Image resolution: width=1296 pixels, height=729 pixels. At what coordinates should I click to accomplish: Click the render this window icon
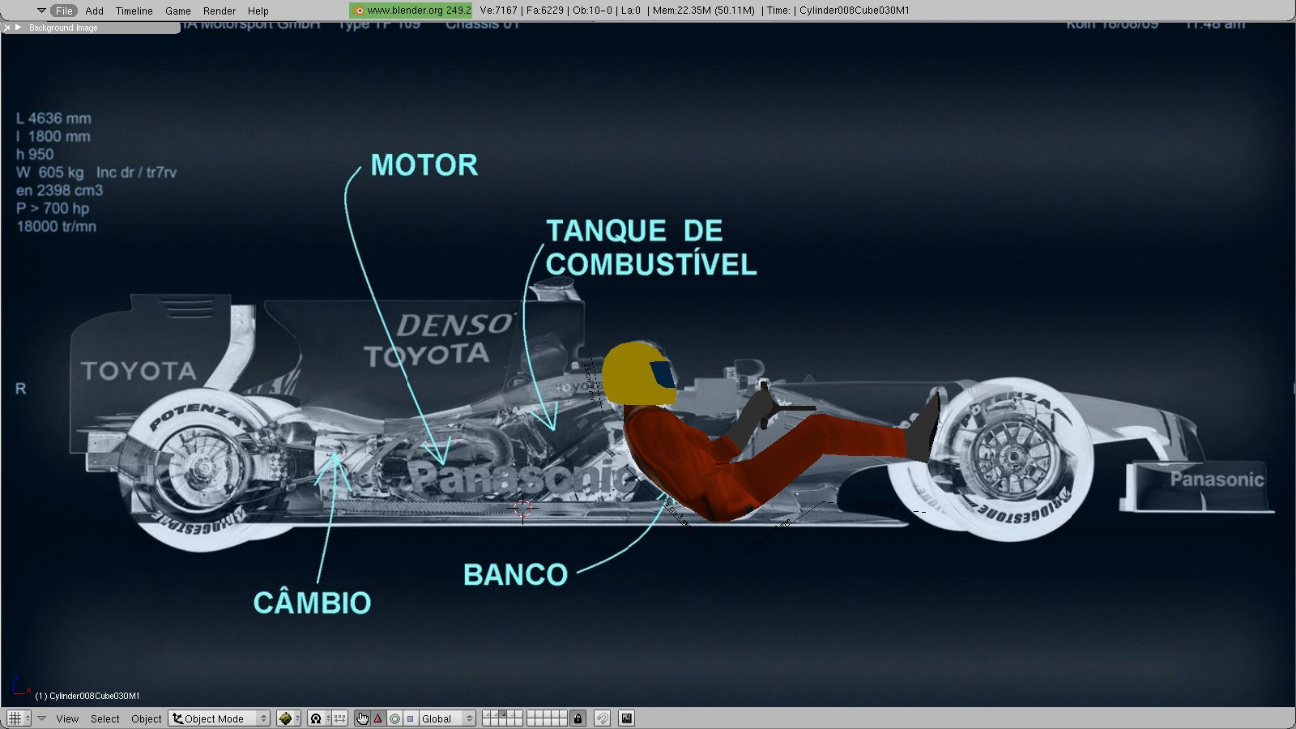[x=626, y=718]
